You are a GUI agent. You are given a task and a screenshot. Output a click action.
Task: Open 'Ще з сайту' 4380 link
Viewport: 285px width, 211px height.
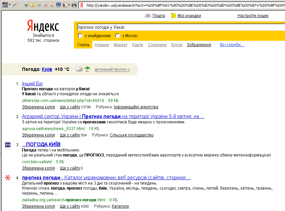point(70,206)
